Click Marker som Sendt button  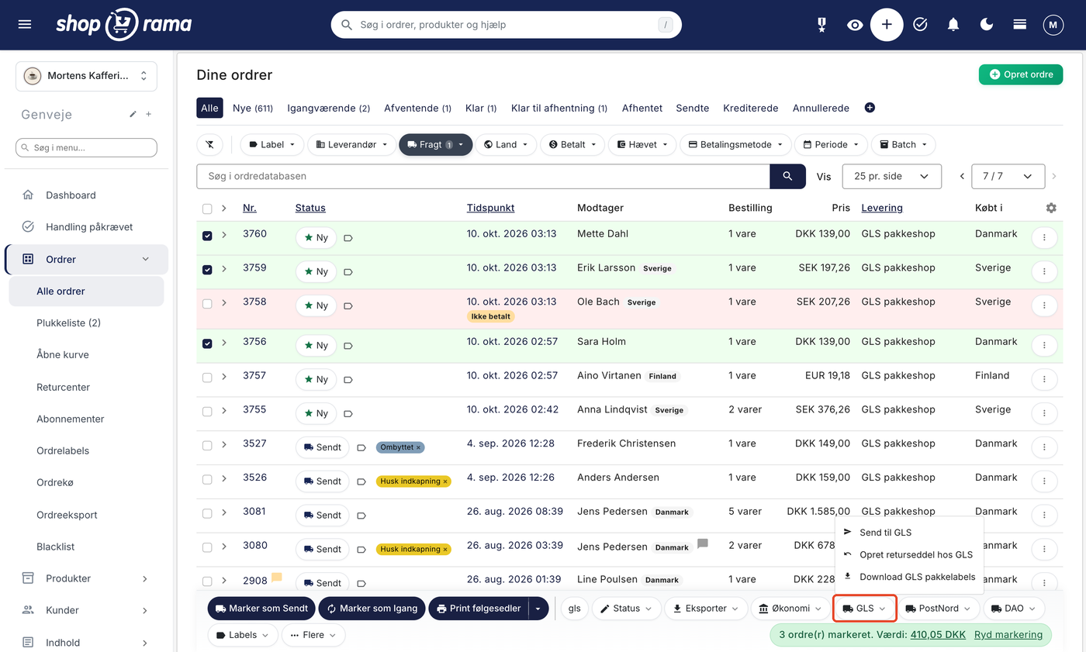pyautogui.click(x=261, y=609)
